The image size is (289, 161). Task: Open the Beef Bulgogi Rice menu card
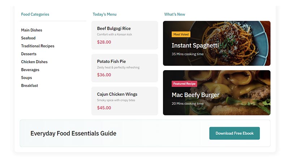(x=124, y=35)
